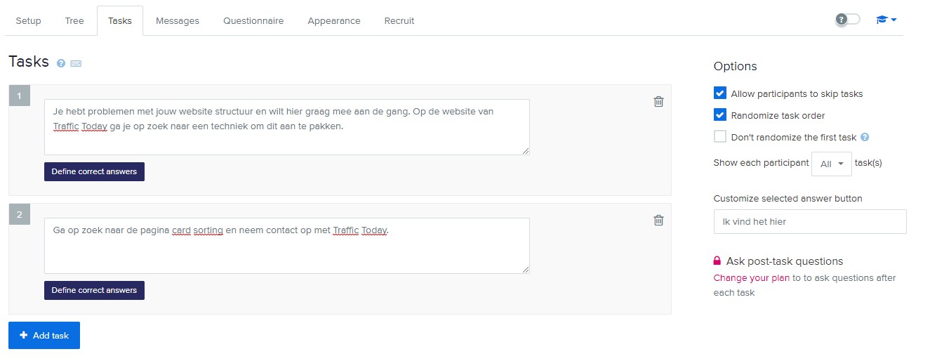
Task: Delete task 1 with its trash icon
Action: point(658,102)
